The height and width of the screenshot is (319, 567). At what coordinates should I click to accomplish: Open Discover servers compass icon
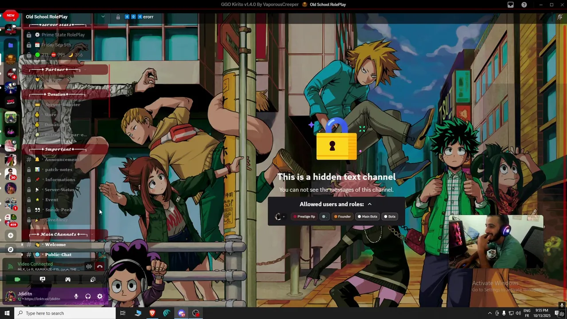tap(11, 249)
